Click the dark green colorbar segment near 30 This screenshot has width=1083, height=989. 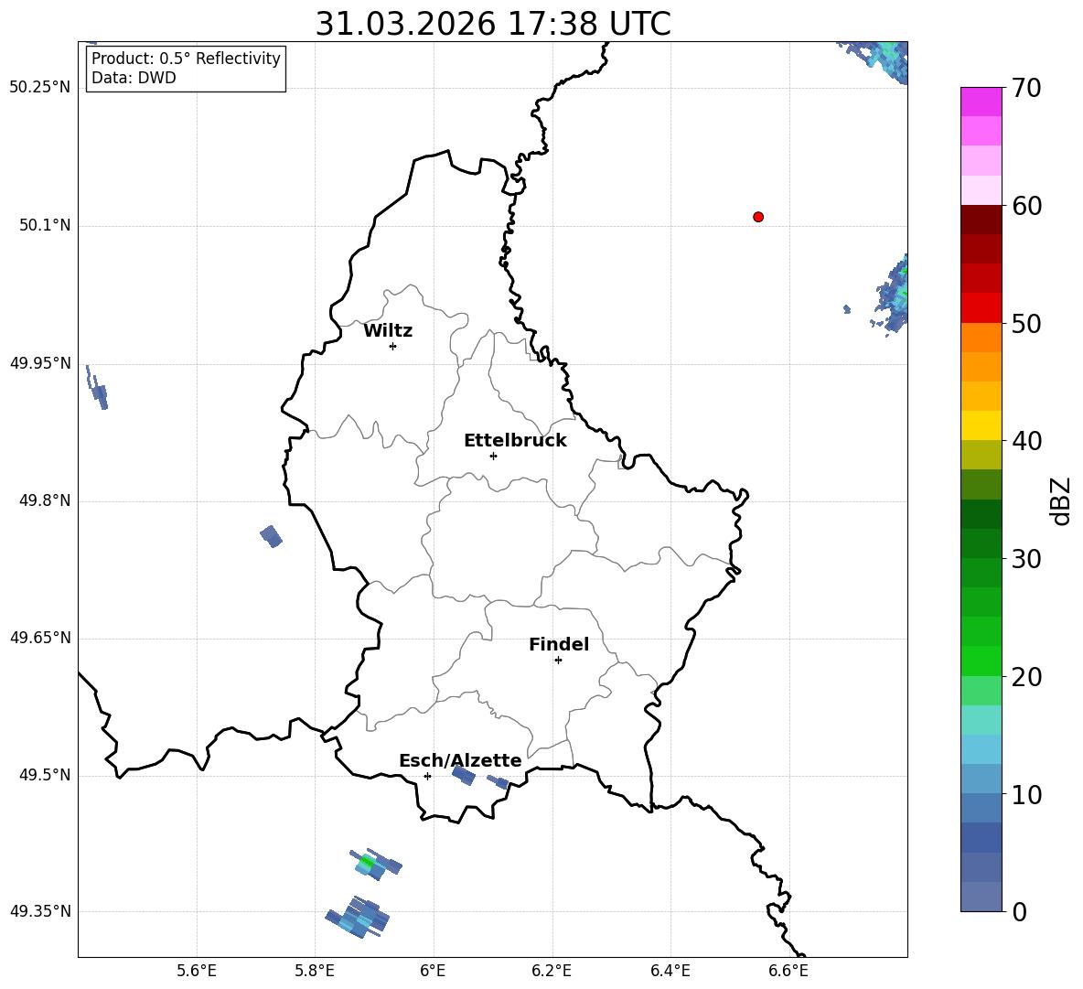click(x=981, y=543)
